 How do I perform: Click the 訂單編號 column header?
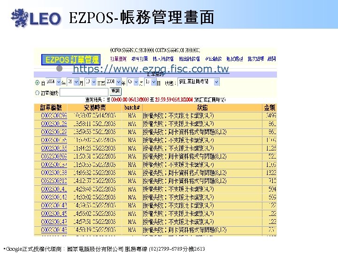point(51,108)
